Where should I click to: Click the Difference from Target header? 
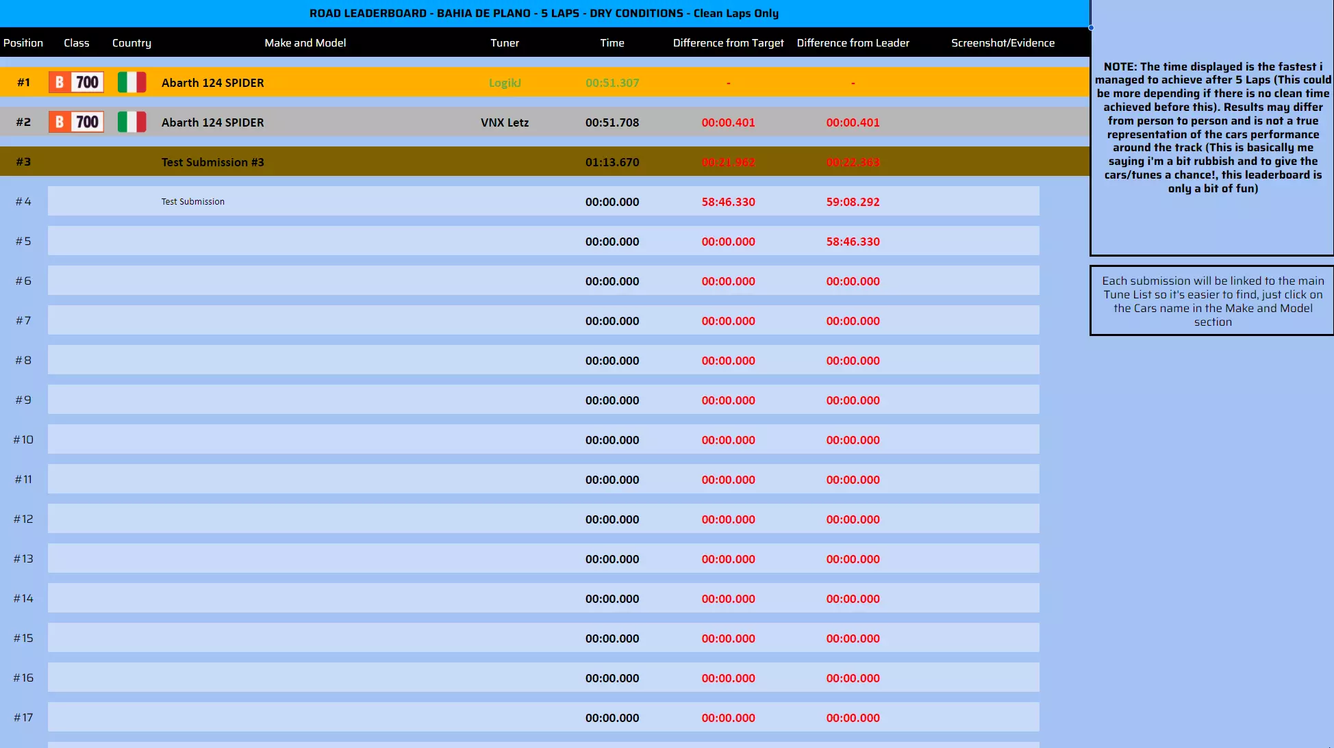pos(728,42)
